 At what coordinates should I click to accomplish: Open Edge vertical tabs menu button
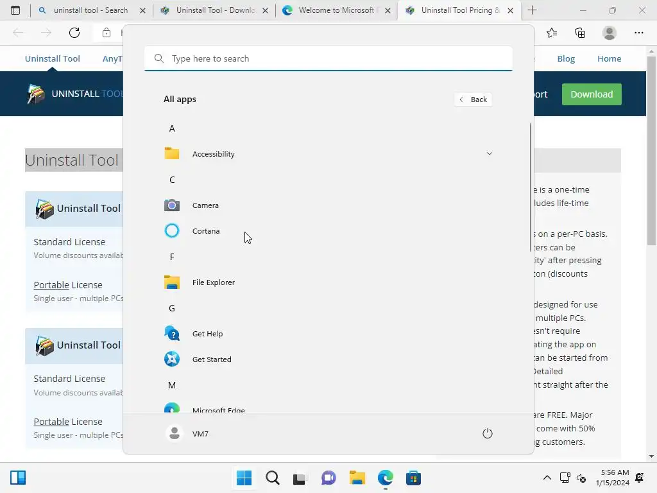tap(15, 10)
